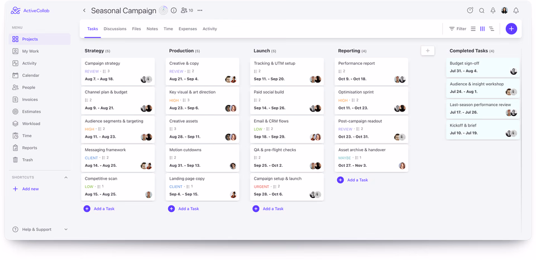Viewport: 536px width, 260px height.
Task: Open the three-dot project options menu
Action: tap(200, 11)
